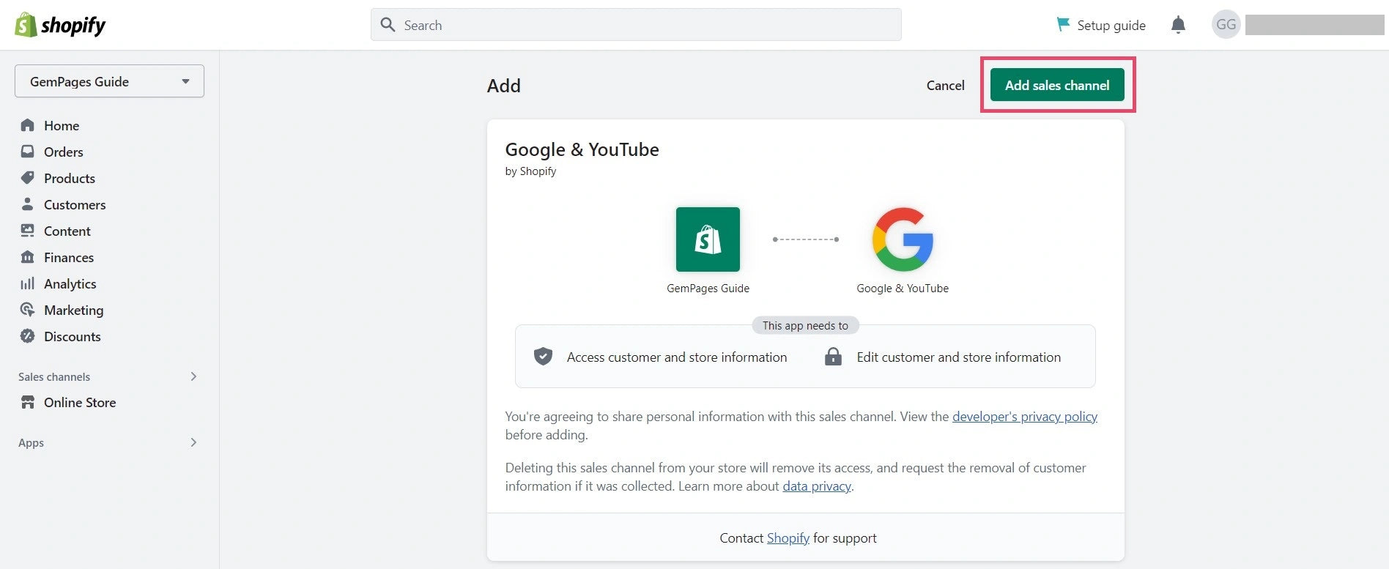
Task: Click 'Access customer and store information' text
Action: click(677, 357)
